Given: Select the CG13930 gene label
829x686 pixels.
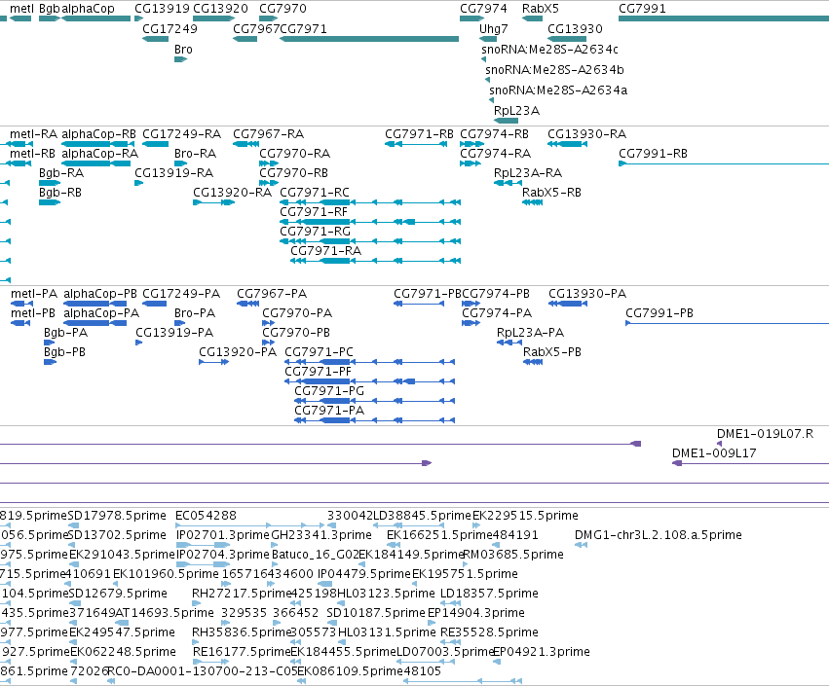Looking at the screenshot, I should click(x=575, y=28).
